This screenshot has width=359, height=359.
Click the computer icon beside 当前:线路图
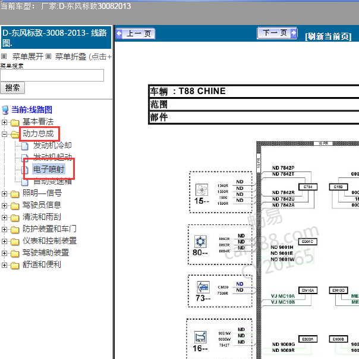5,110
